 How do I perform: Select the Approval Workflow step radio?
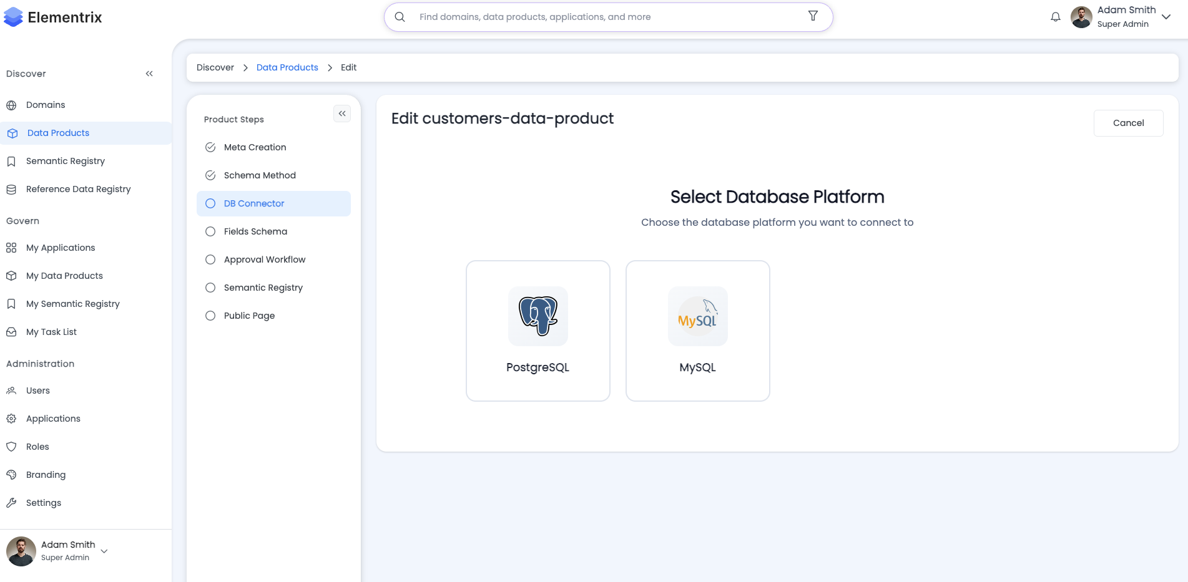coord(210,259)
